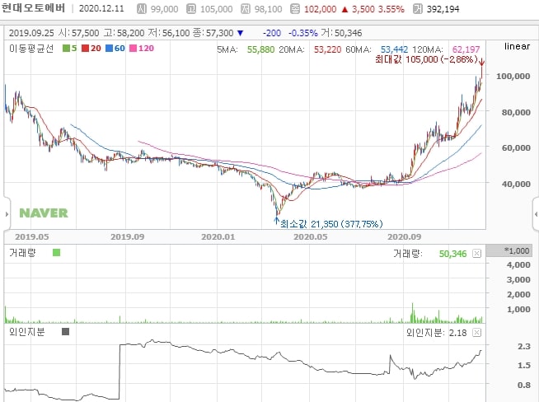
Task: Click the 100,000 price axis label
Action: coord(513,76)
